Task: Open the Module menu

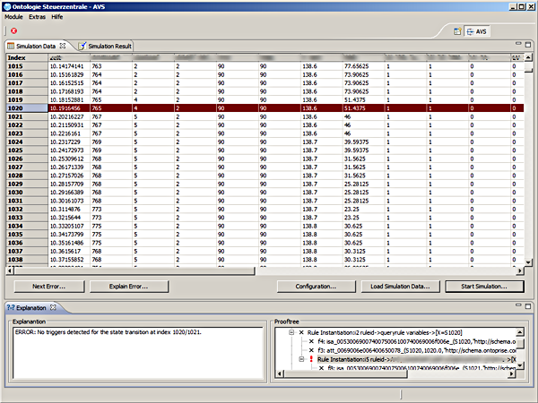Action: 13,17
